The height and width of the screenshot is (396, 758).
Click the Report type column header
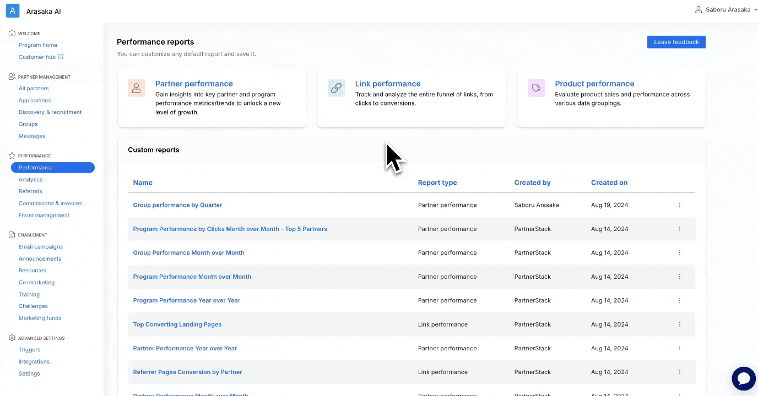pyautogui.click(x=437, y=183)
